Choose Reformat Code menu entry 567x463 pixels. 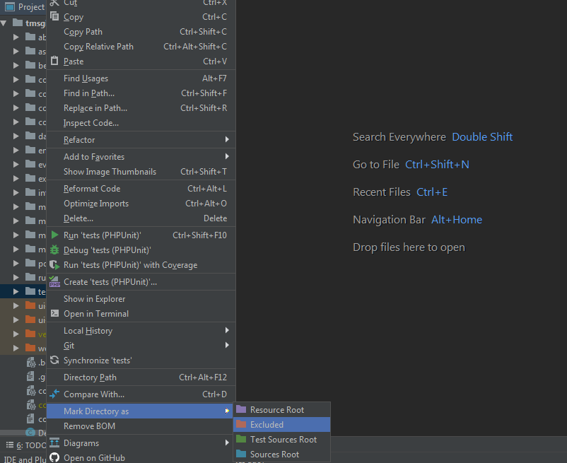(x=141, y=189)
